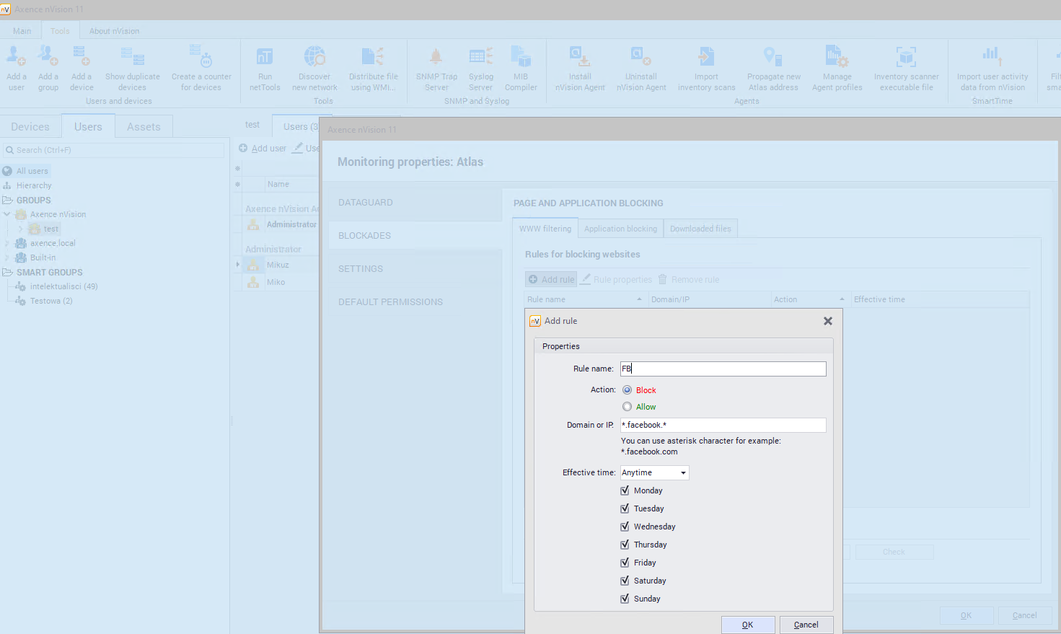The height and width of the screenshot is (634, 1061).
Task: Untick the Saturday checkbox
Action: 625,581
